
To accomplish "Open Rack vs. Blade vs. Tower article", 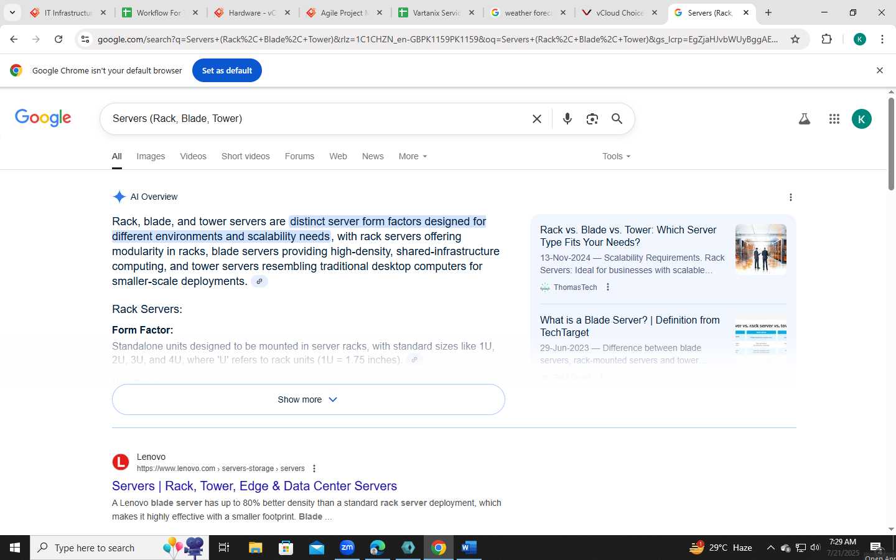I will click(628, 236).
